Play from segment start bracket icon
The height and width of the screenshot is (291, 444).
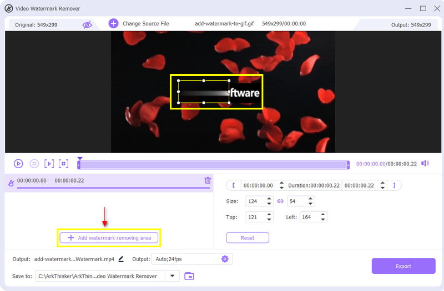[x=49, y=164]
